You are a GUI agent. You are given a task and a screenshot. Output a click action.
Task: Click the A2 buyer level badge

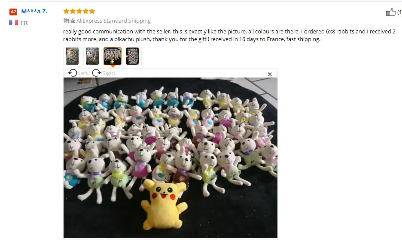13,12
